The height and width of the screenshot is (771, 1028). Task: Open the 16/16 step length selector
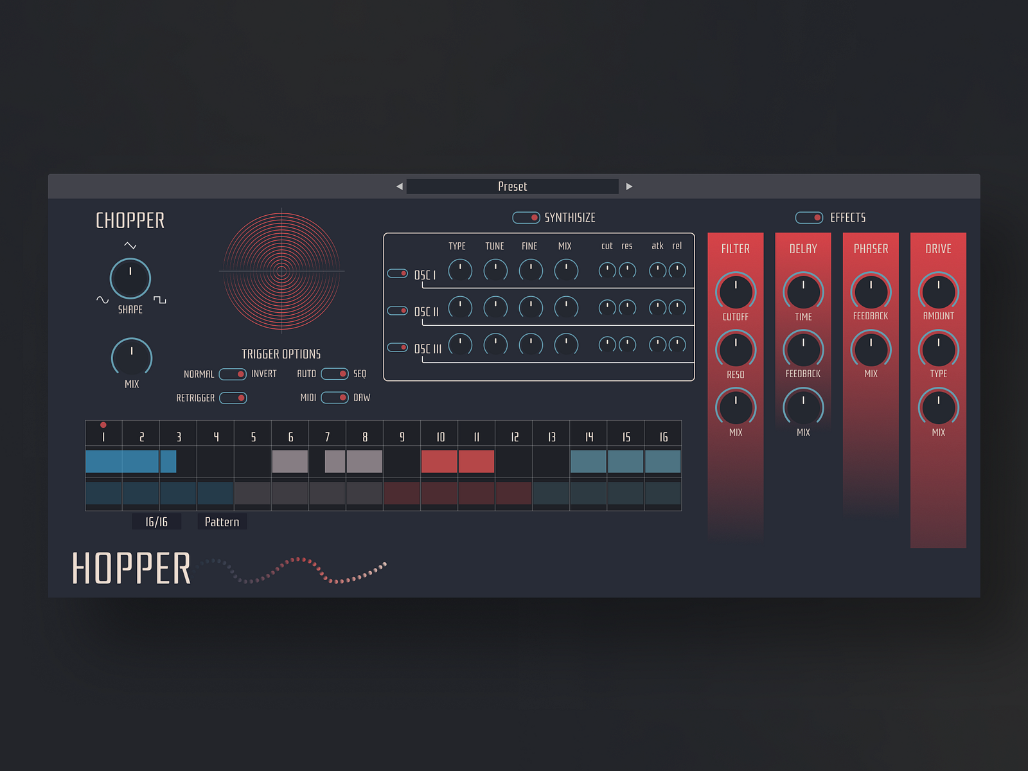(x=156, y=522)
